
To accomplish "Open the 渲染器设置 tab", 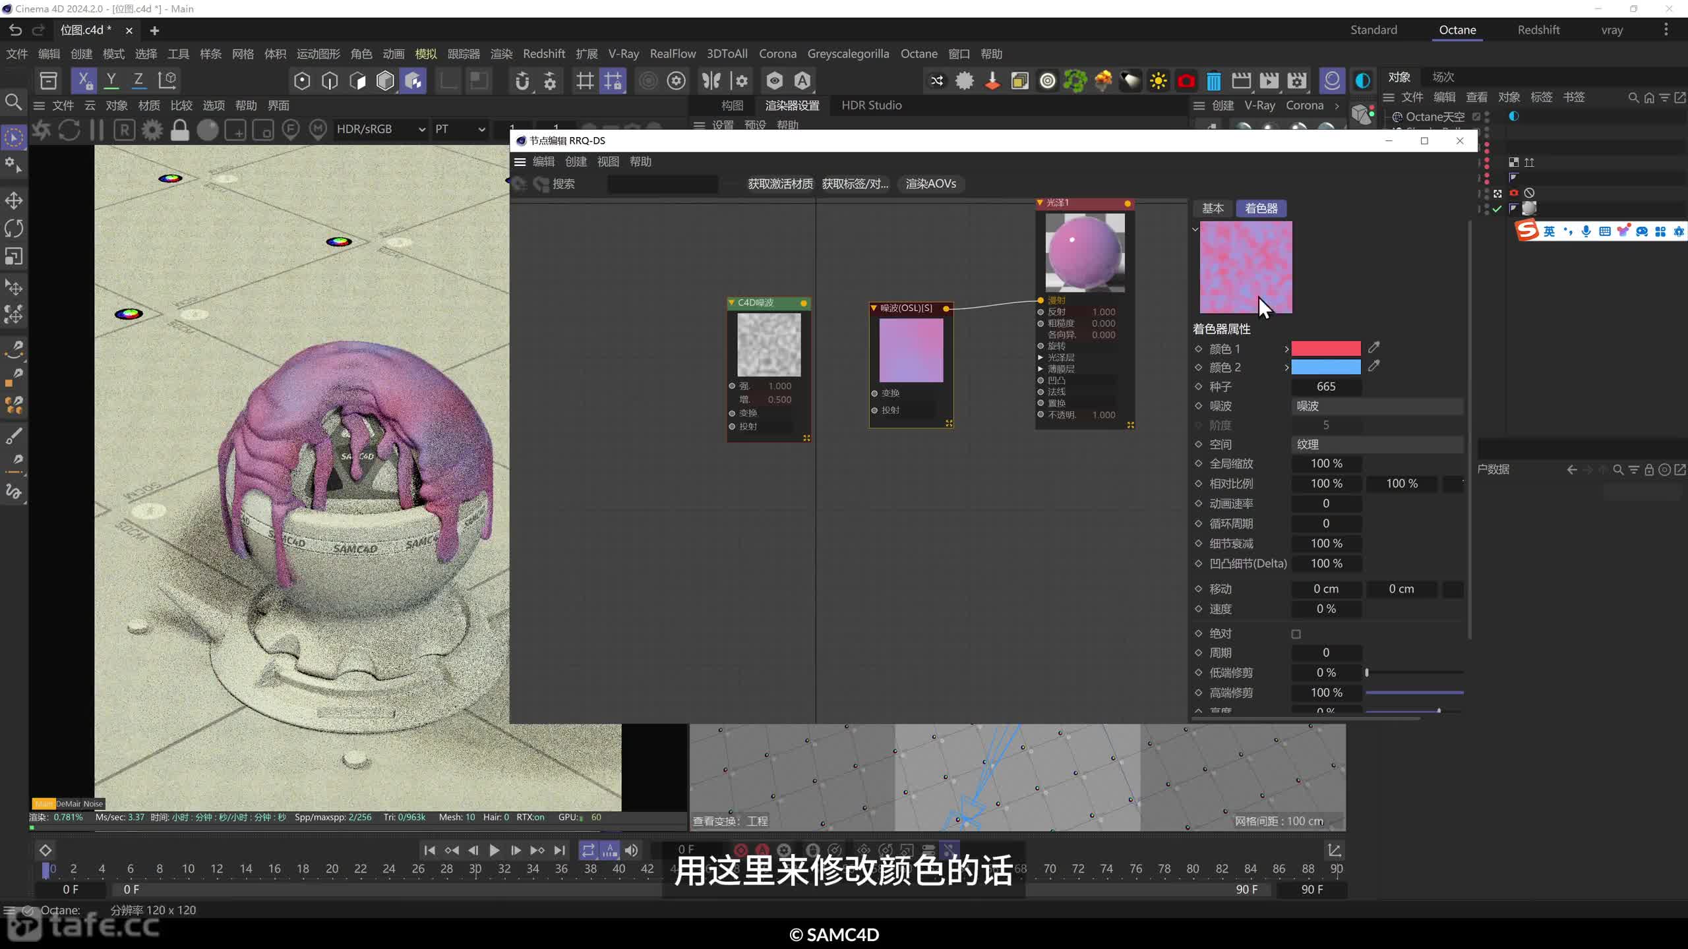I will point(792,105).
